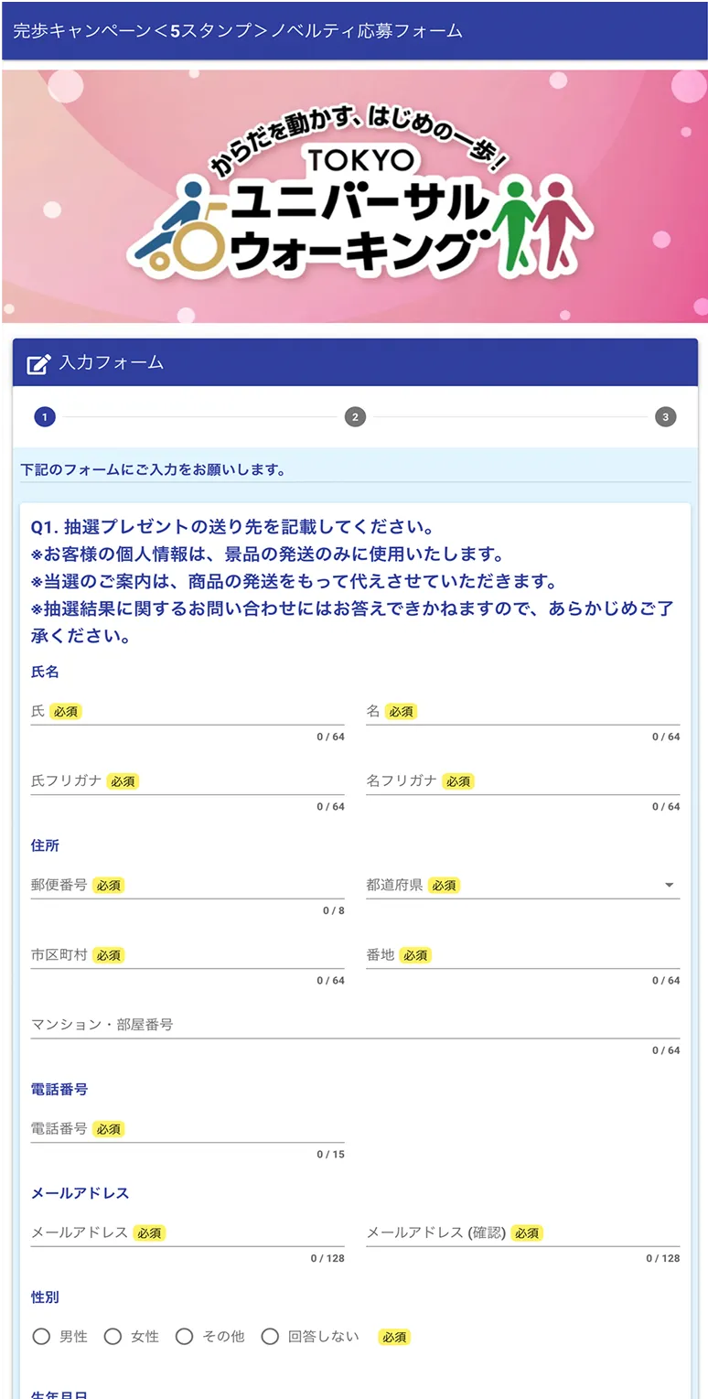
Task: Click the 市区町村 input field
Action: tap(187, 955)
